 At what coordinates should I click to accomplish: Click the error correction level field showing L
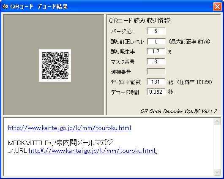[x=156, y=41]
